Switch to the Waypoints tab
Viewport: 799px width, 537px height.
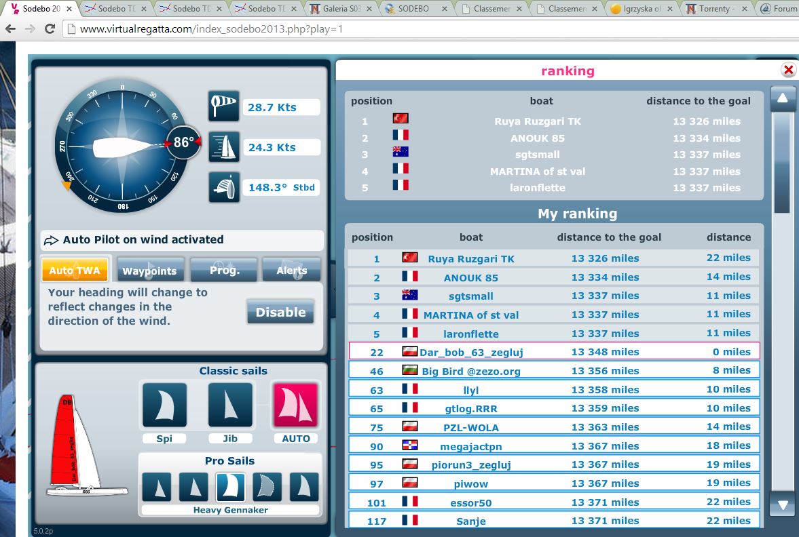pos(149,271)
